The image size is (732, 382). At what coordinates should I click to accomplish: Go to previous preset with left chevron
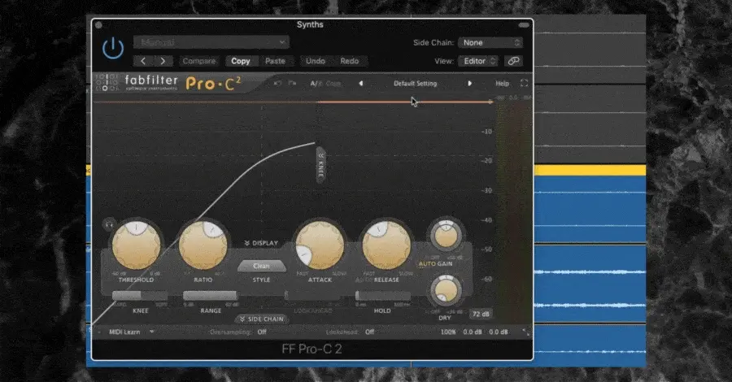click(143, 61)
